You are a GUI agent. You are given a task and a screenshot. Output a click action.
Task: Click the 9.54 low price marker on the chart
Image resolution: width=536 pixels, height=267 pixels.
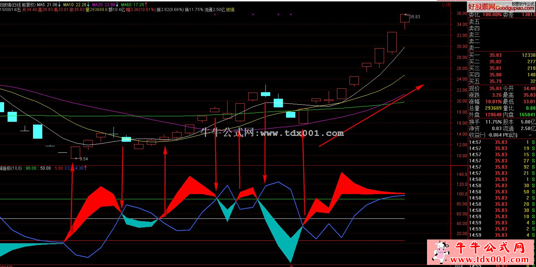click(83, 159)
